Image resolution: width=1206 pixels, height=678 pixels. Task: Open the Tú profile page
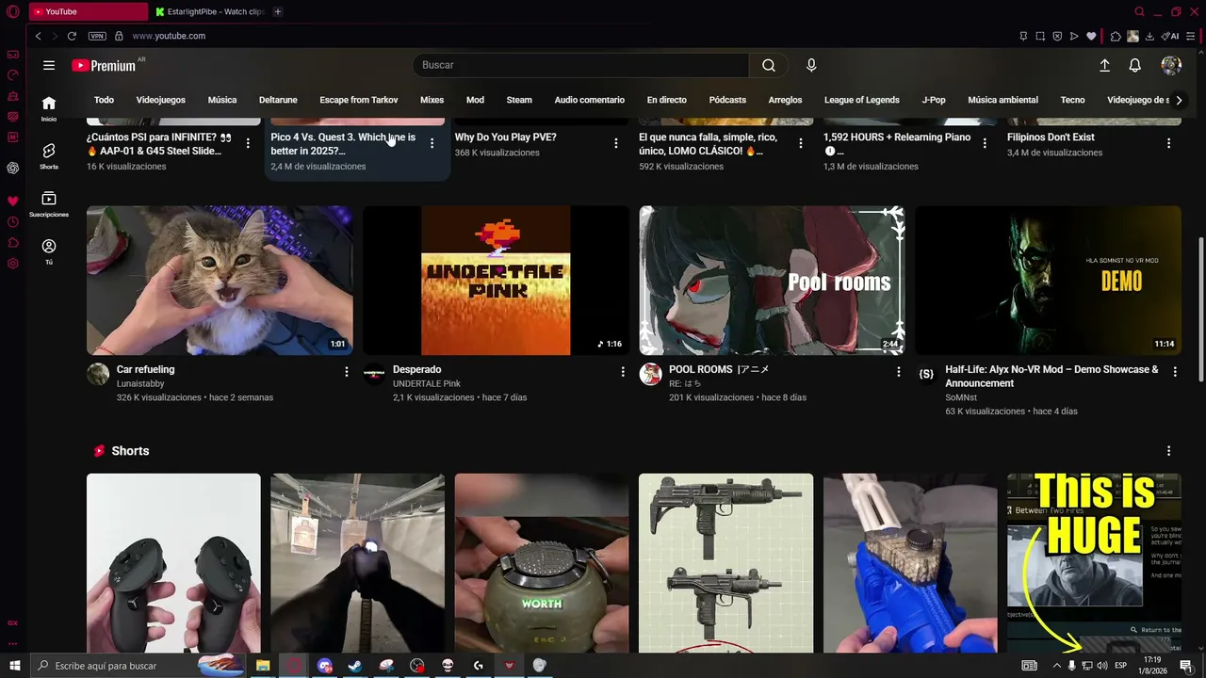49,251
